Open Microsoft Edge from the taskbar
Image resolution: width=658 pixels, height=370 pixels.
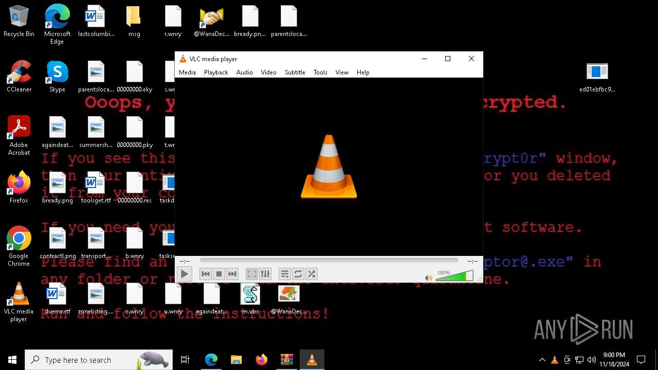[211, 360]
